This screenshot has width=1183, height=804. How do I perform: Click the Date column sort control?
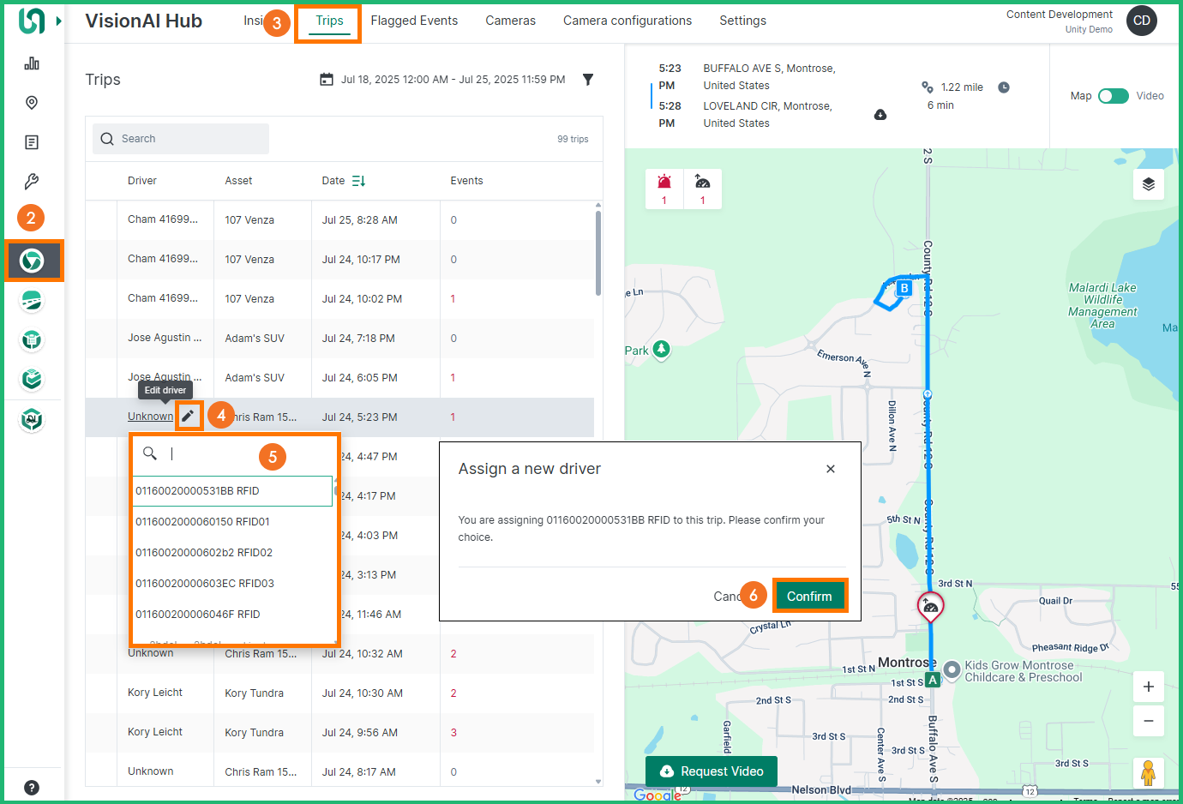(x=359, y=181)
